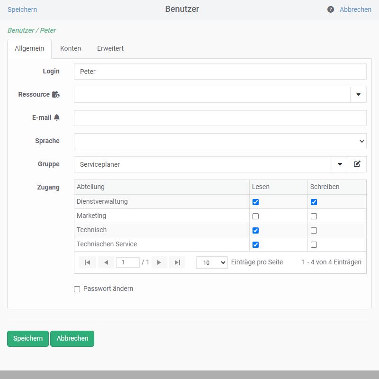
Task: Go to next page of Zugang table
Action: 159,262
